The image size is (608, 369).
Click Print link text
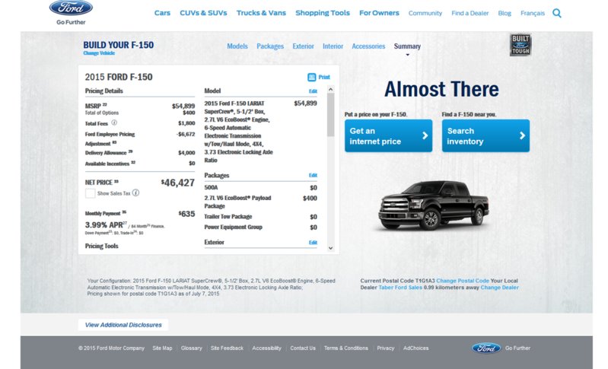point(324,77)
